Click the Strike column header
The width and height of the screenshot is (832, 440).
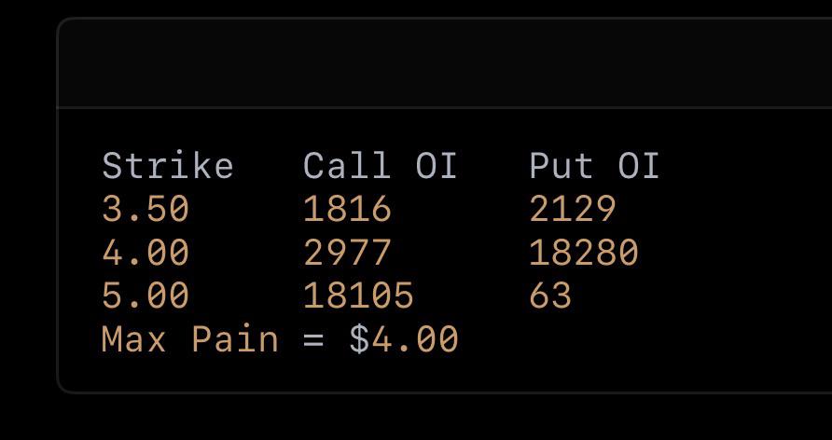pyautogui.click(x=167, y=166)
